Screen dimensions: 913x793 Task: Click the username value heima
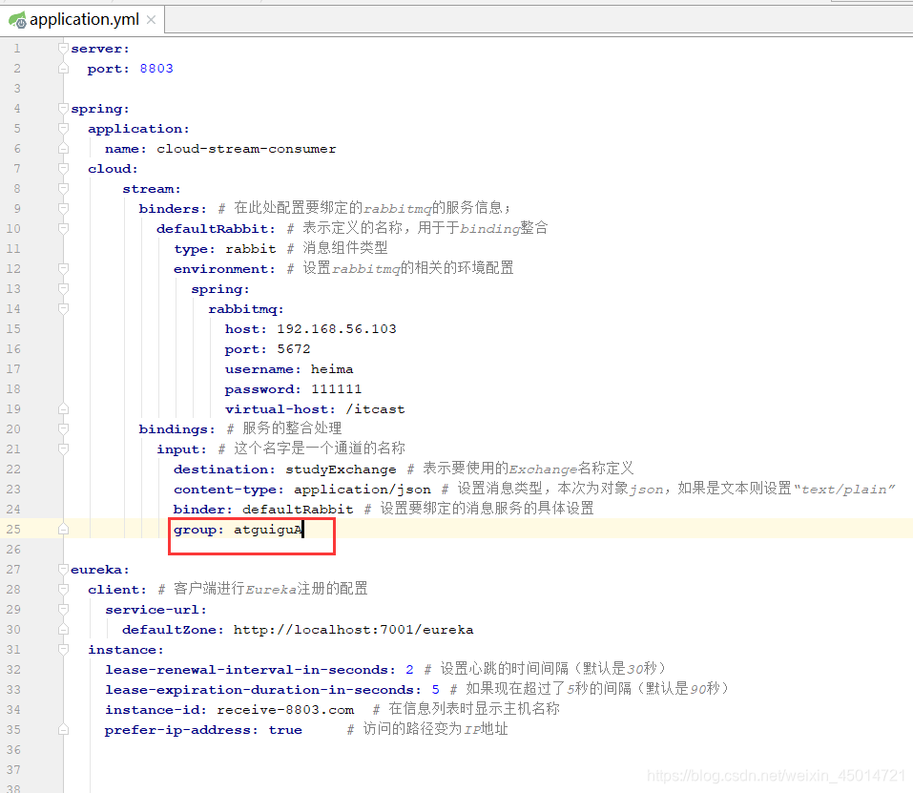click(x=332, y=369)
